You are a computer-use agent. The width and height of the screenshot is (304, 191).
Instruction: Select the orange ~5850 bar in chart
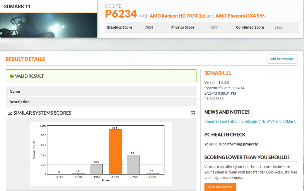pyautogui.click(x=115, y=152)
